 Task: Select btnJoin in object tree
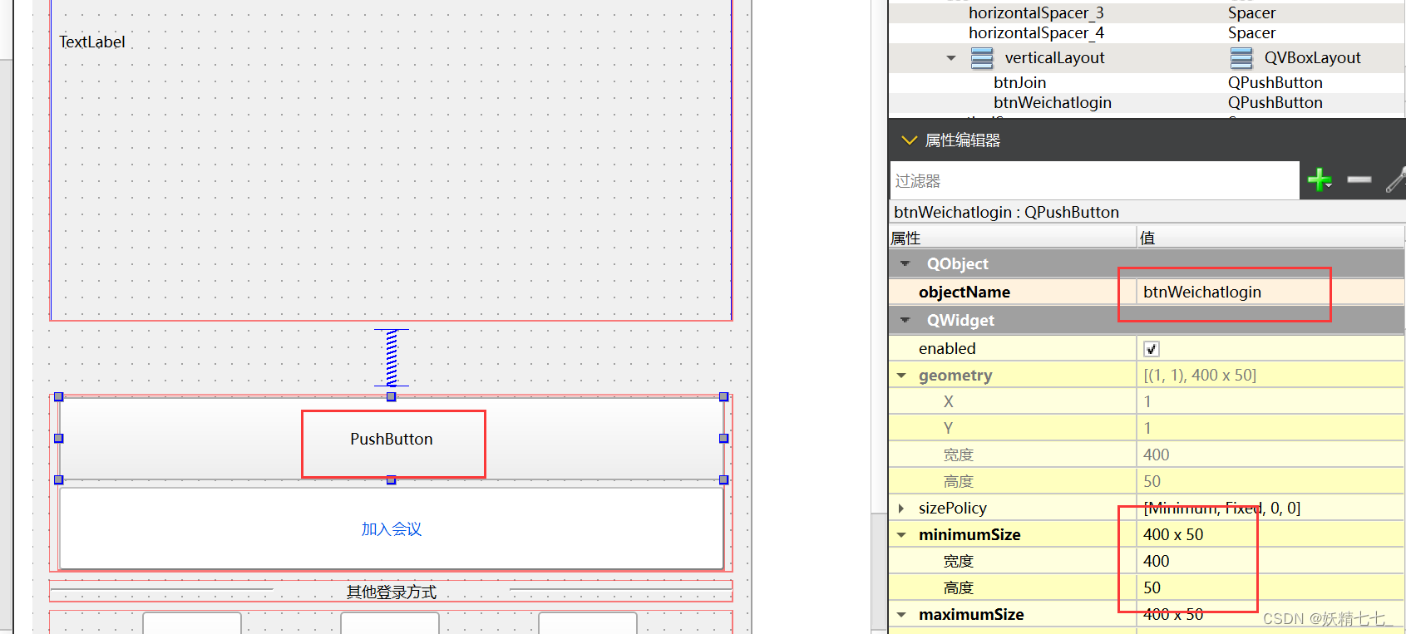pos(1019,82)
